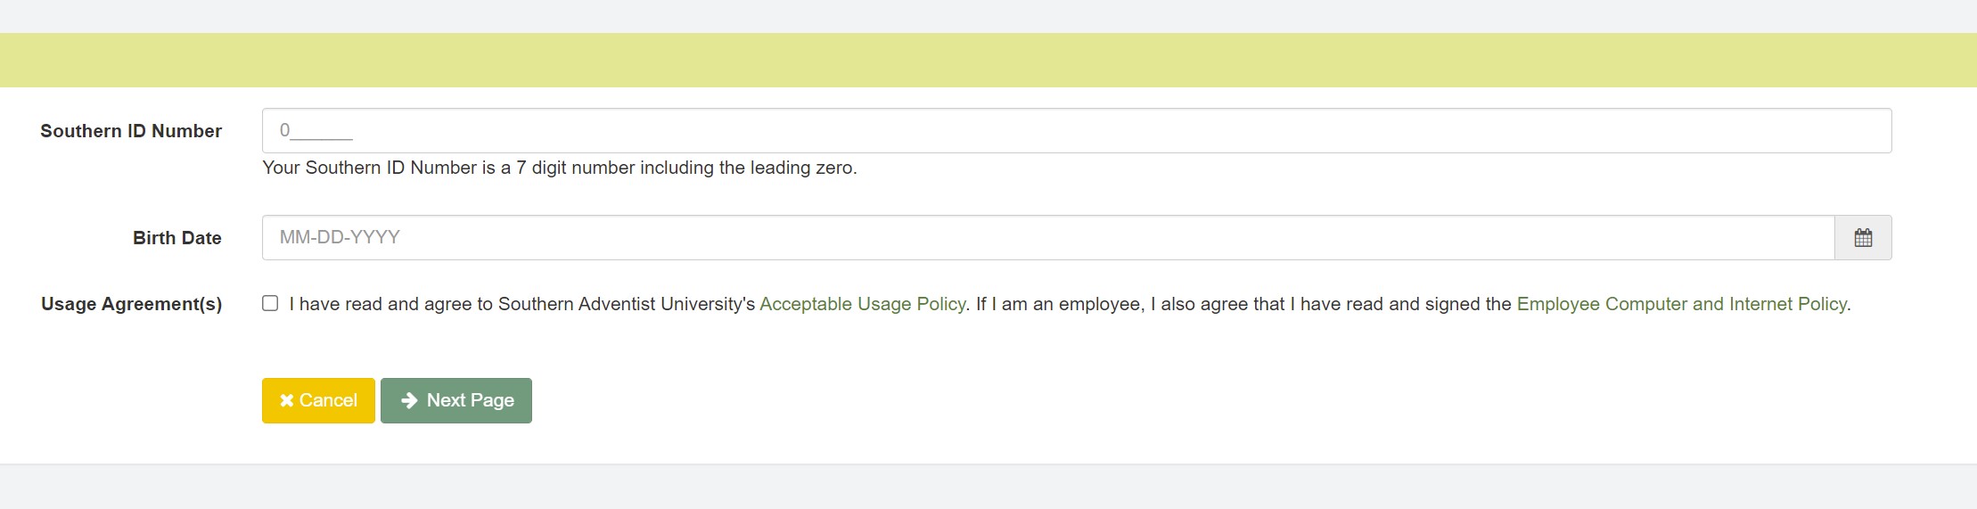Click the 7 digit number help text
Screen dimensions: 1977x509
tap(559, 168)
